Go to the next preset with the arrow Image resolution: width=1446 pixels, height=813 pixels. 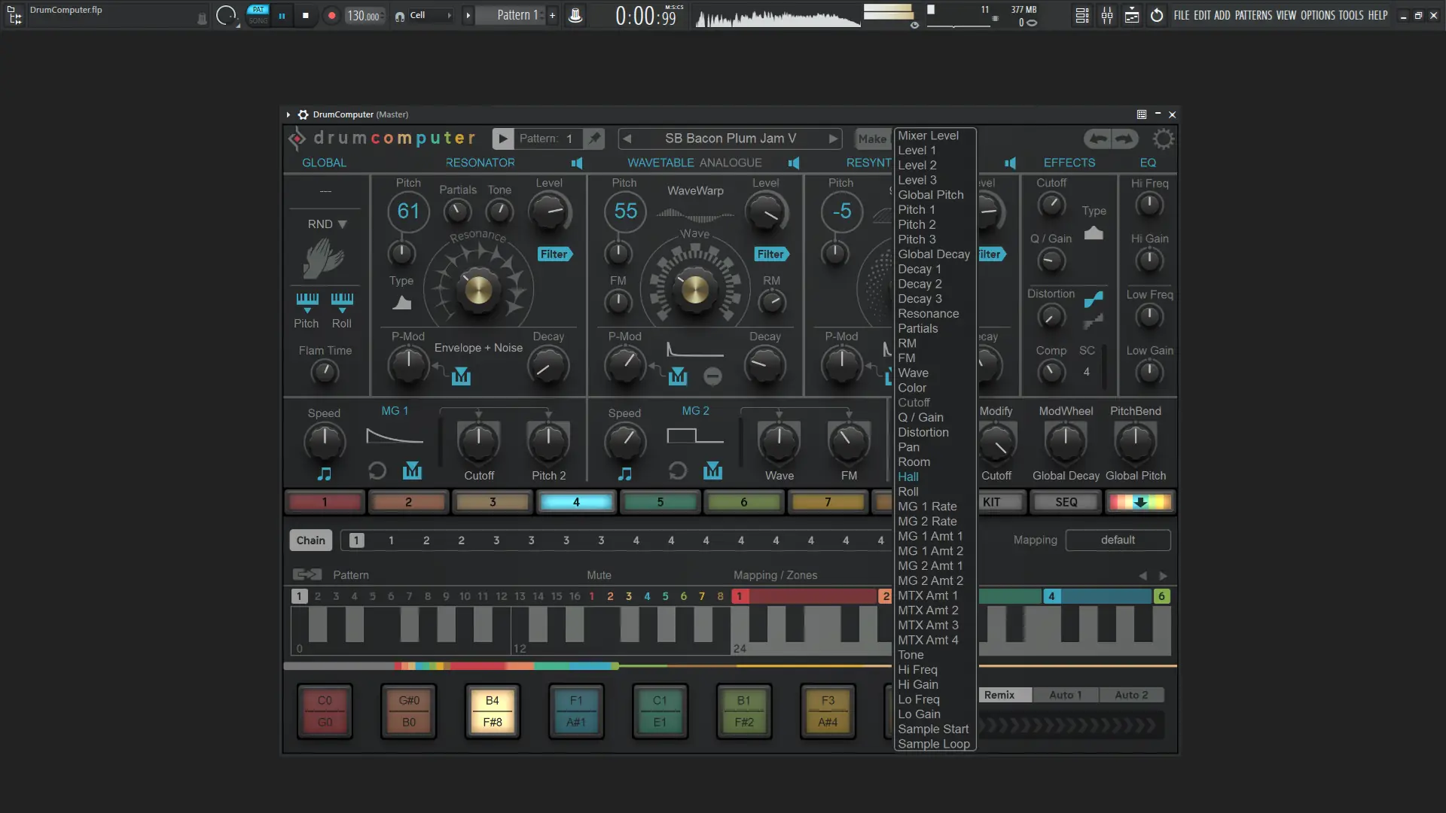coord(832,139)
